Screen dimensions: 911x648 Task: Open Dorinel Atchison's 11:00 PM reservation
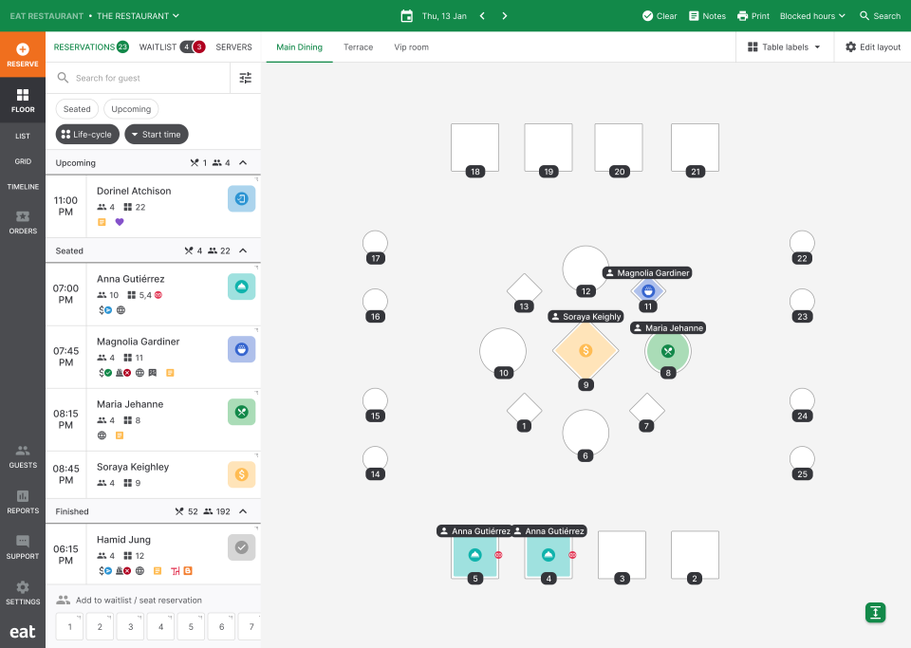tap(154, 206)
